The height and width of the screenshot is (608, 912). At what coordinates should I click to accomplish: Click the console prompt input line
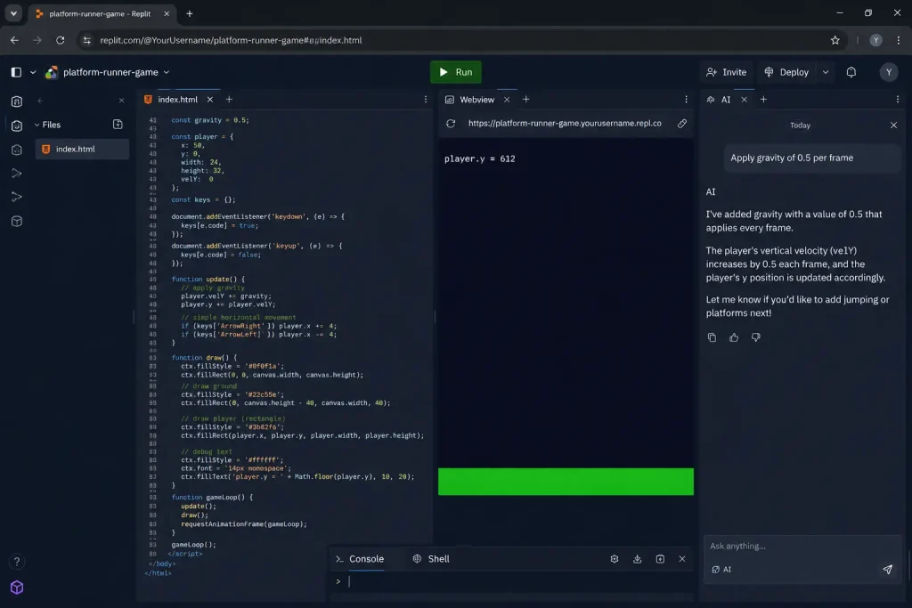512,581
